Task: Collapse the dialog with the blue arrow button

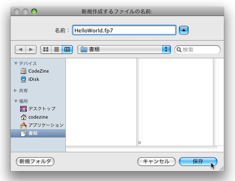Action: [x=184, y=30]
